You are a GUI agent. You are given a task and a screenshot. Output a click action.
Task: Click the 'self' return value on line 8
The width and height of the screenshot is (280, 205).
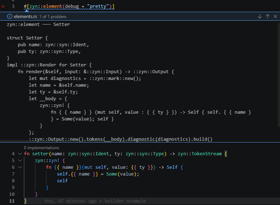coord(62,180)
